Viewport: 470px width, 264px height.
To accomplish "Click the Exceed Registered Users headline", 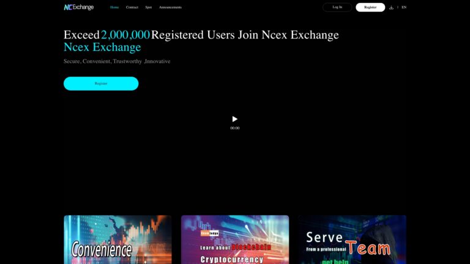I will tap(201, 35).
